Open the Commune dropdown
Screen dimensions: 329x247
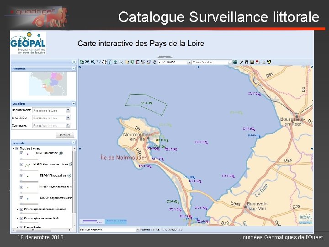pyautogui.click(x=68, y=125)
